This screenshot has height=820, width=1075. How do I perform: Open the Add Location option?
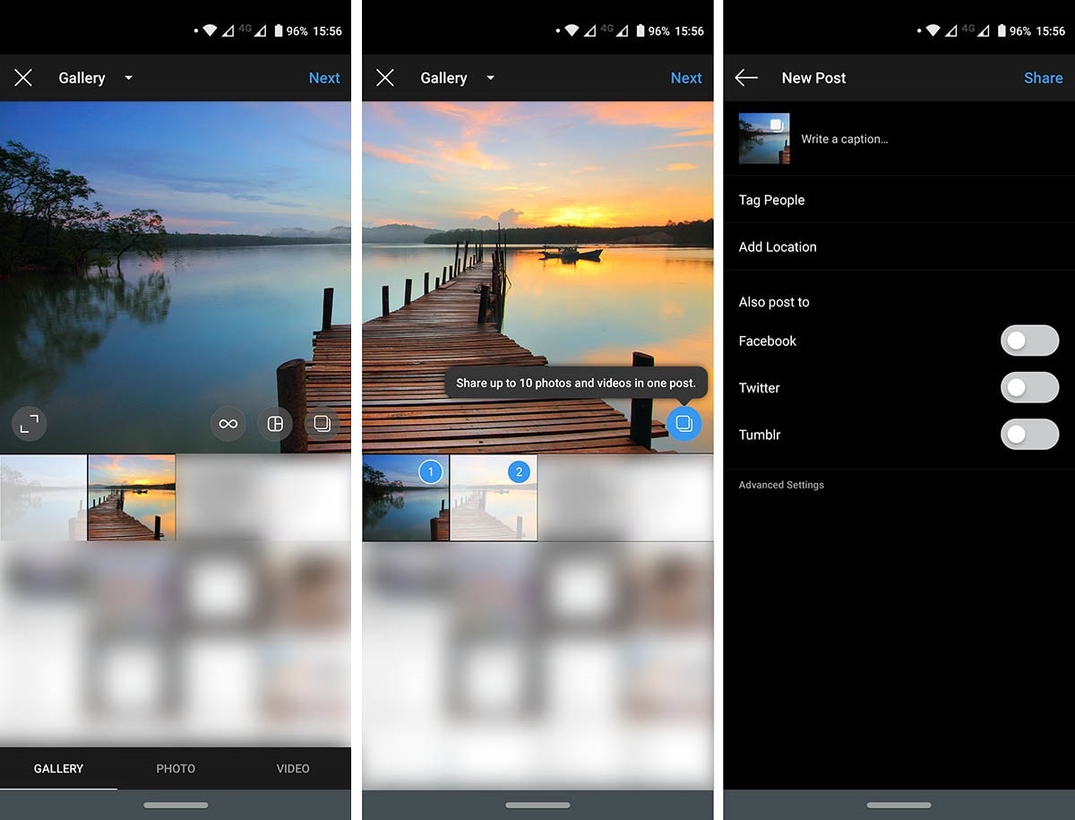778,246
